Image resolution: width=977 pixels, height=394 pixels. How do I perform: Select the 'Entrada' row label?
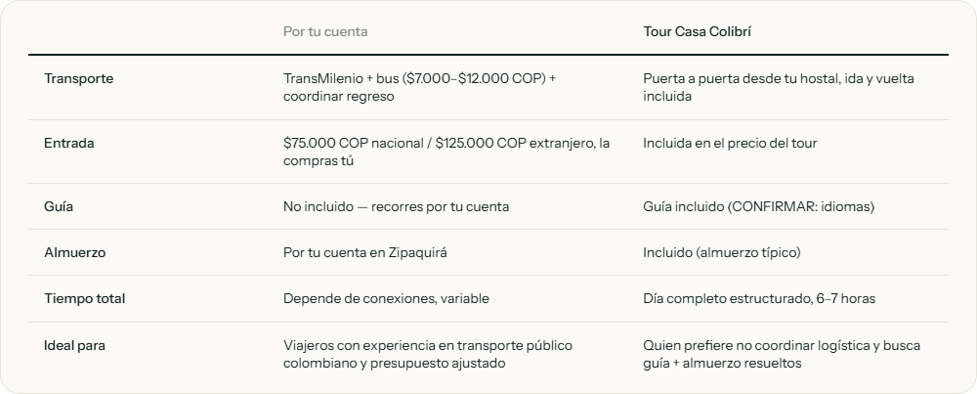click(x=69, y=143)
